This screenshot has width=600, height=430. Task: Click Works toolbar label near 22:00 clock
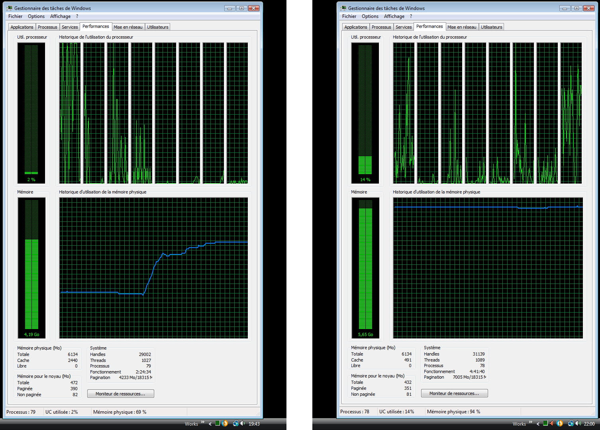[x=519, y=424]
